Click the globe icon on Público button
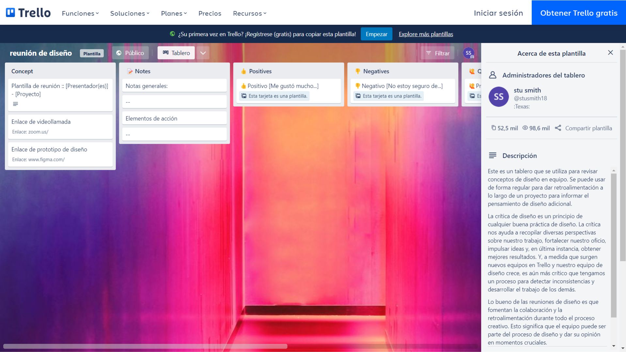The height and width of the screenshot is (352, 626). point(119,53)
